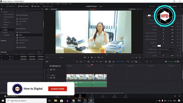Adjust the timeline audio volume slider

coord(172,62)
